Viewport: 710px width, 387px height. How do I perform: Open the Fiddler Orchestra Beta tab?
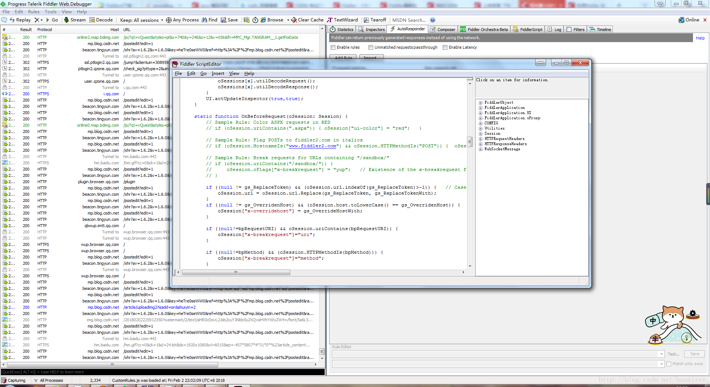click(x=484, y=30)
